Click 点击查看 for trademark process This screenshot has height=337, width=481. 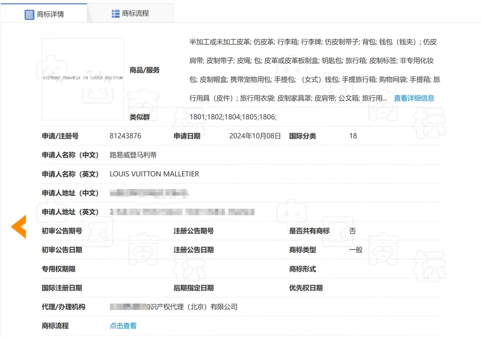coord(123,326)
